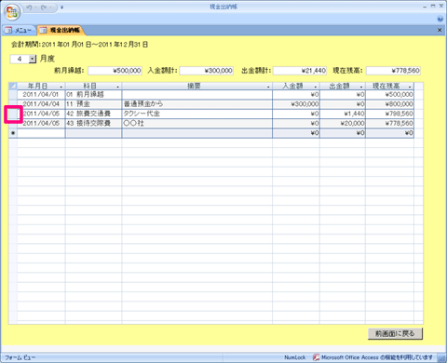Open the 摘要 column filter arrow
The height and width of the screenshot is (363, 447).
pos(268,87)
